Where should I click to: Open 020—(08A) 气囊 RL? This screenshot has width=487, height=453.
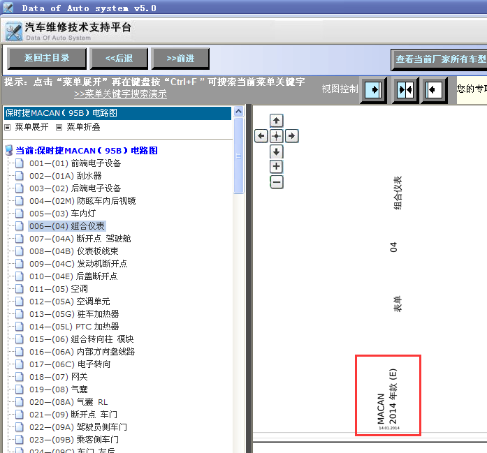click(x=68, y=402)
